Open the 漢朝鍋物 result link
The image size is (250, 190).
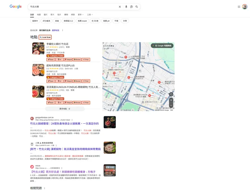coord(65,149)
